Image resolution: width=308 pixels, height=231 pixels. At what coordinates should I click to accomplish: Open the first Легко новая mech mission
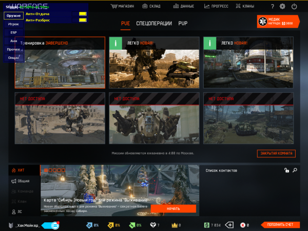pyautogui.click(x=154, y=62)
